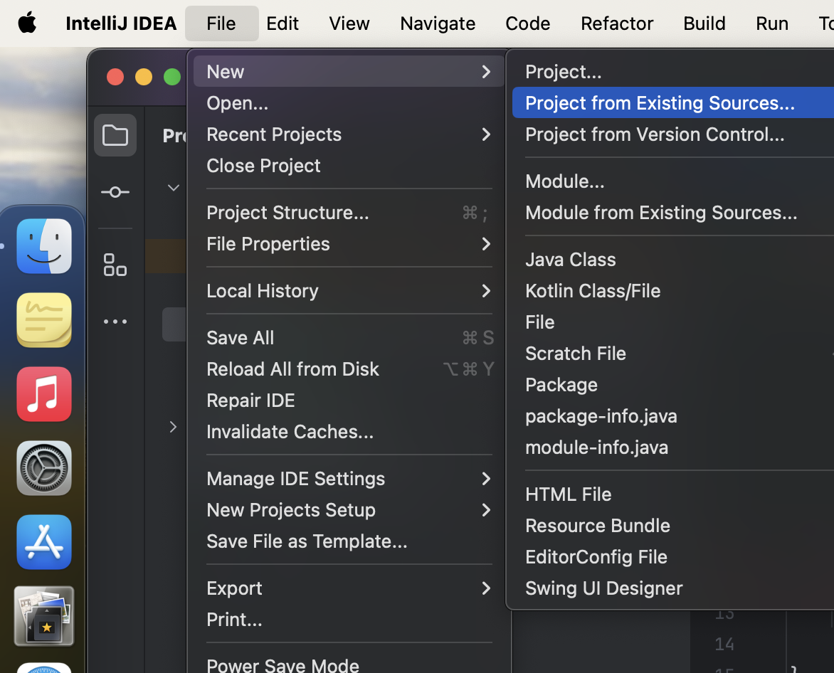Select Project from Existing Sources
This screenshot has height=673, width=834.
[x=660, y=102]
